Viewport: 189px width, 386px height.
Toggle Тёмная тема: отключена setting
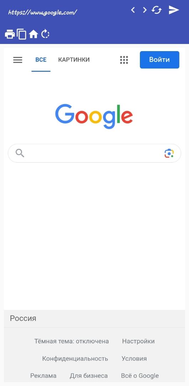72,341
